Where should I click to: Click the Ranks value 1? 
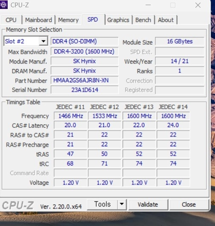point(180,71)
